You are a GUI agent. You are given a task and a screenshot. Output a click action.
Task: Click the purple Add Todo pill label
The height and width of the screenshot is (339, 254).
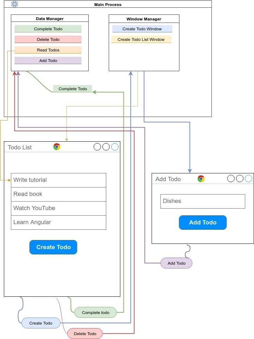(x=177, y=263)
